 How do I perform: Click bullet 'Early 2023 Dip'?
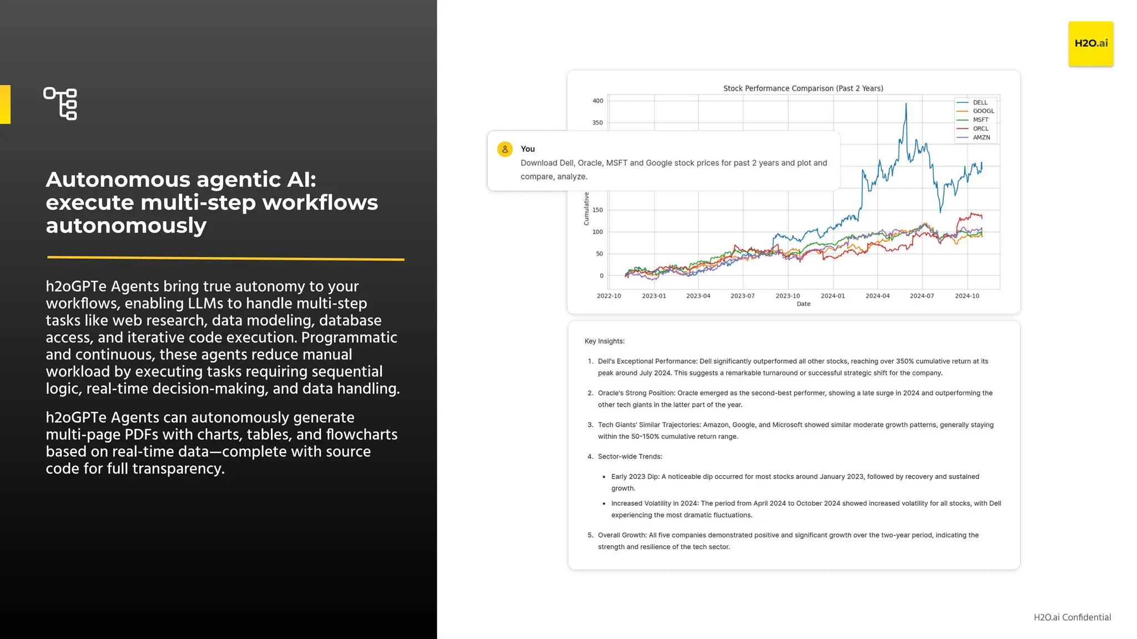pyautogui.click(x=795, y=483)
